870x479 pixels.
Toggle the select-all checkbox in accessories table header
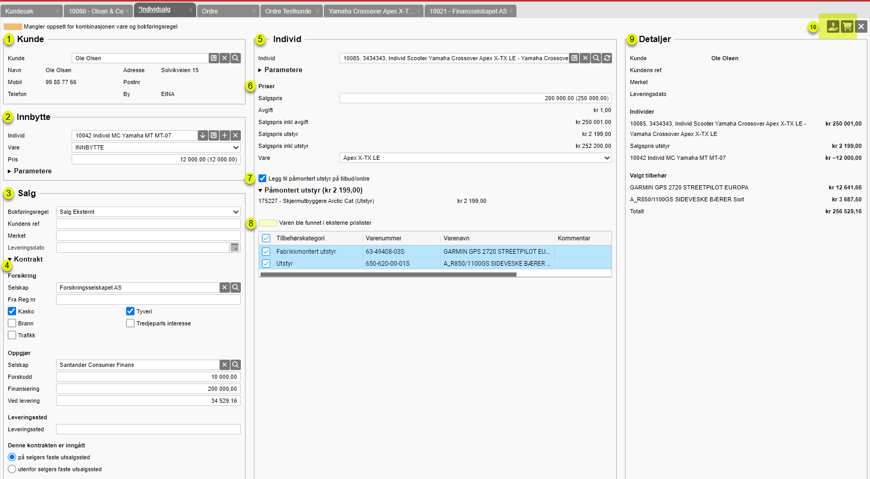click(x=266, y=238)
